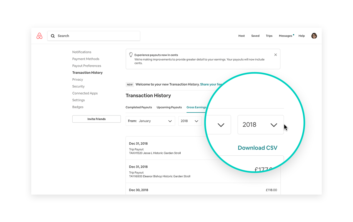This screenshot has height=222, width=353.
Task: Open the From month January dropdown
Action: (150, 121)
